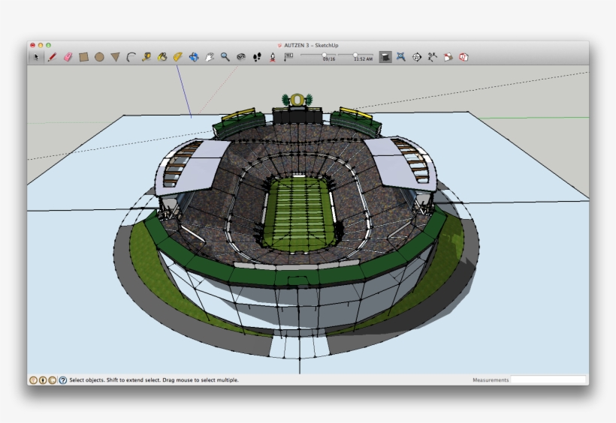Image resolution: width=616 pixels, height=423 pixels.
Task: Click the blue Zoom Extents icon
Action: 400,57
